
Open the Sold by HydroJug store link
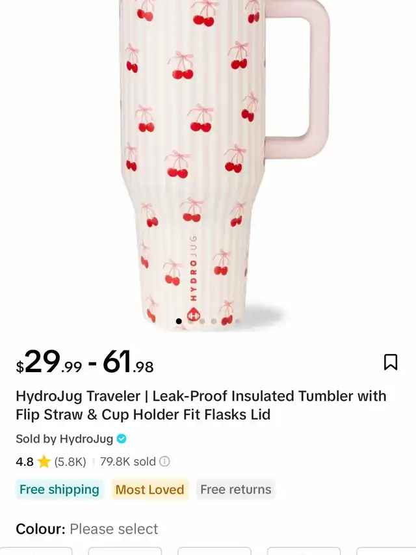click(x=64, y=439)
